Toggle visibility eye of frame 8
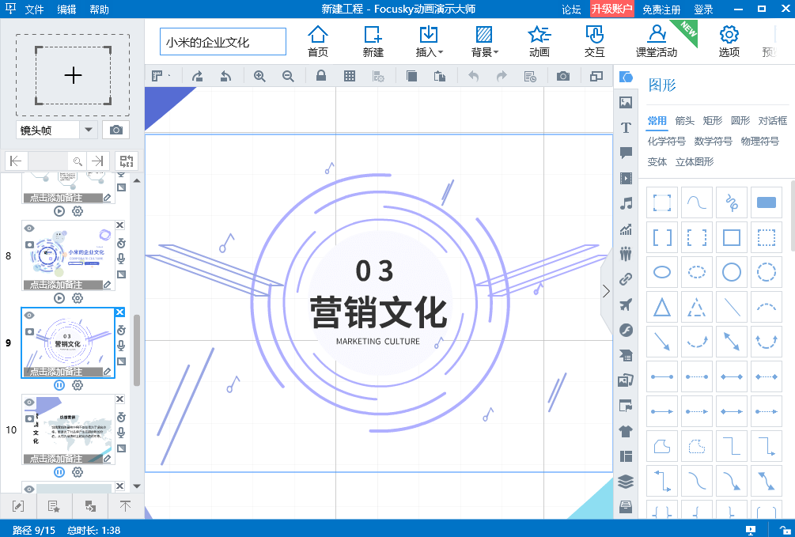Screen dimensions: 795x537 point(29,229)
